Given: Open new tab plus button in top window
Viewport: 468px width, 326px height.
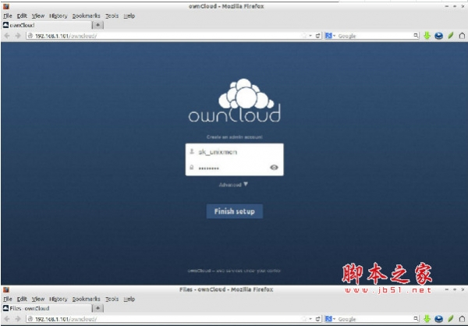Looking at the screenshot, I should [98, 25].
